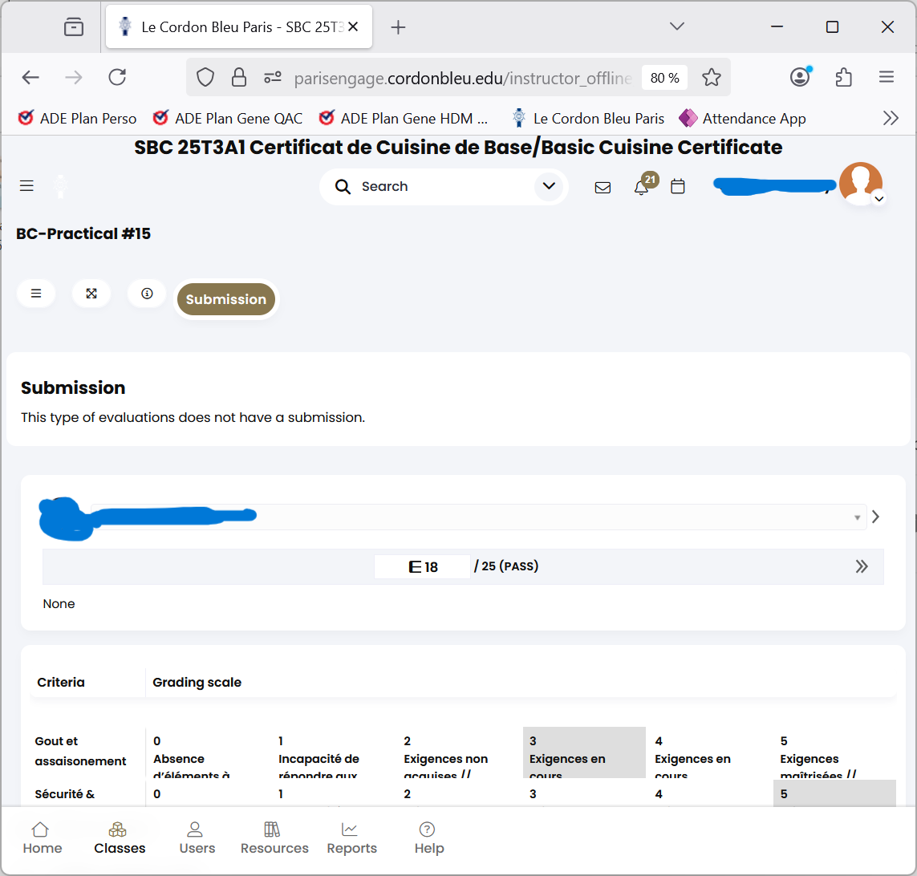Select score 0 for Sécurité row
Viewport: 917px width, 876px height.
click(x=208, y=793)
